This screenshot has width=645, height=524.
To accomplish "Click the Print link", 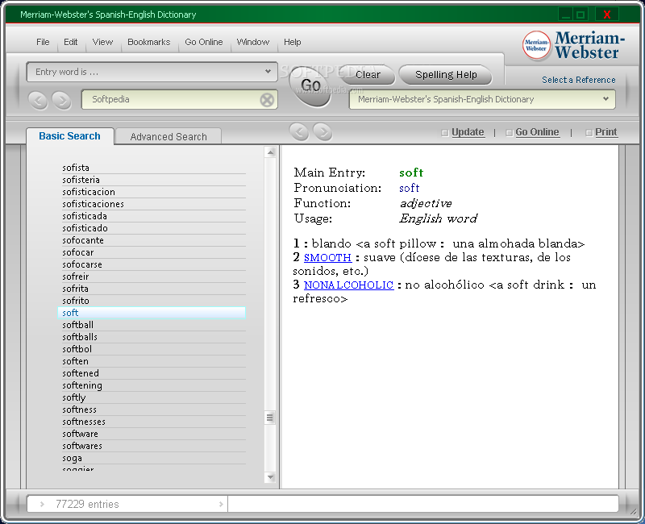I will point(606,132).
